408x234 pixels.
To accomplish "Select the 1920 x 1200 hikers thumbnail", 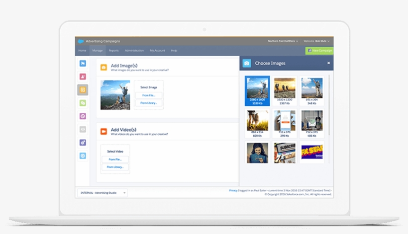I will point(285,91).
